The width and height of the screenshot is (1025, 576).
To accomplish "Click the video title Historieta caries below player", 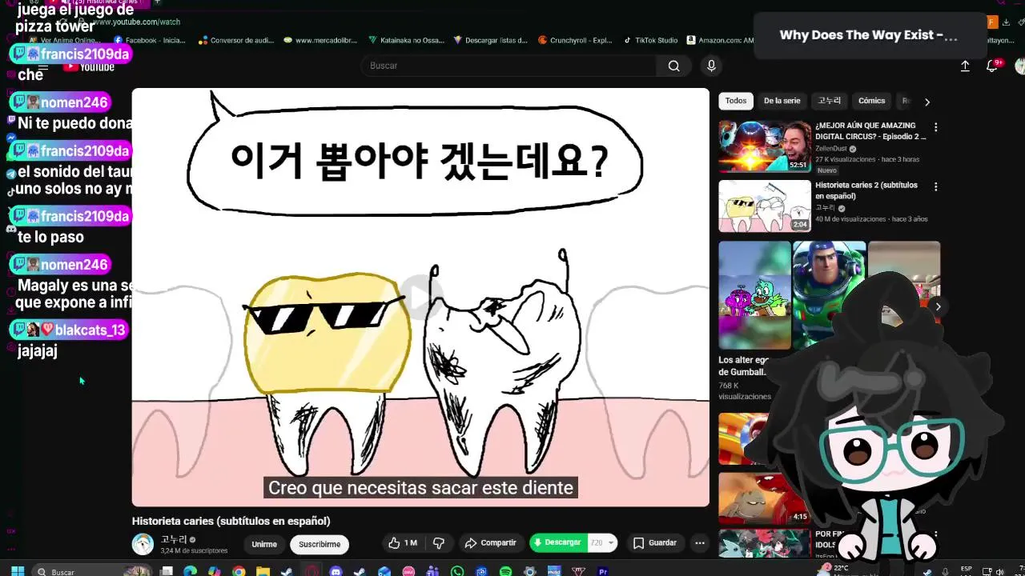I will tap(231, 521).
